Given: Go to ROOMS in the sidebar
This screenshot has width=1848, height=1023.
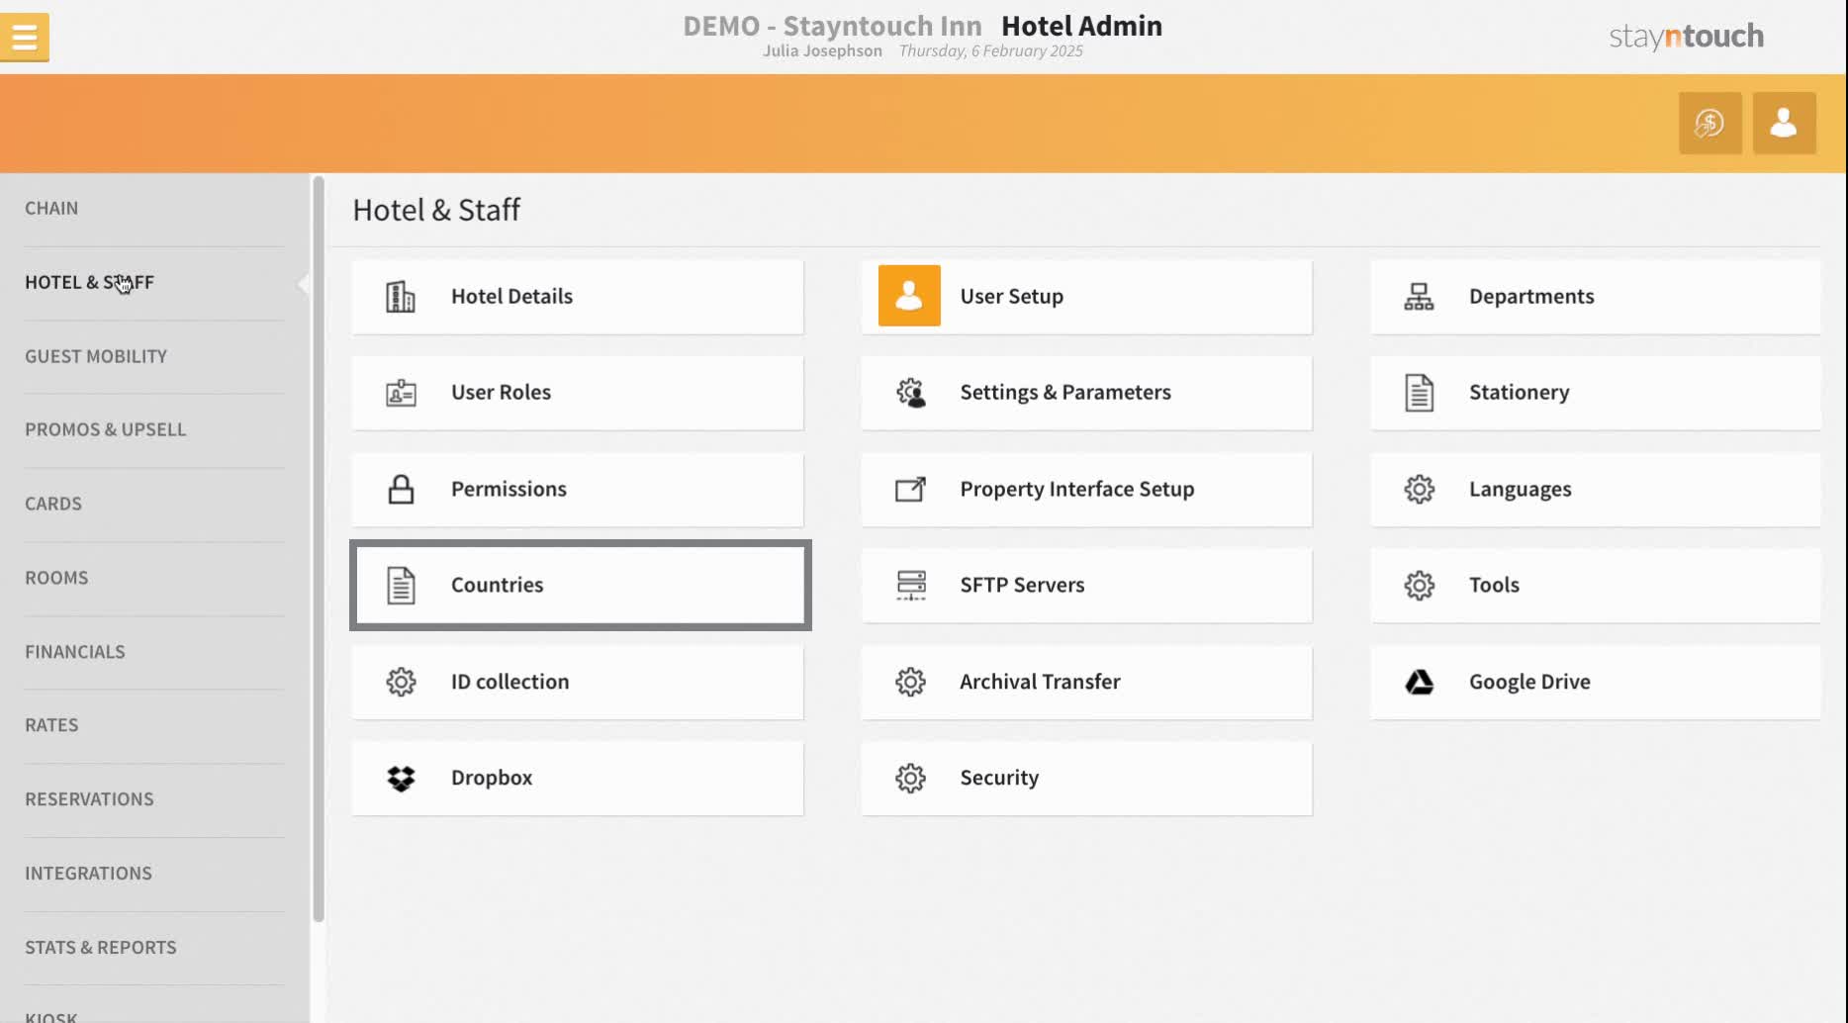Looking at the screenshot, I should pyautogui.click(x=56, y=578).
